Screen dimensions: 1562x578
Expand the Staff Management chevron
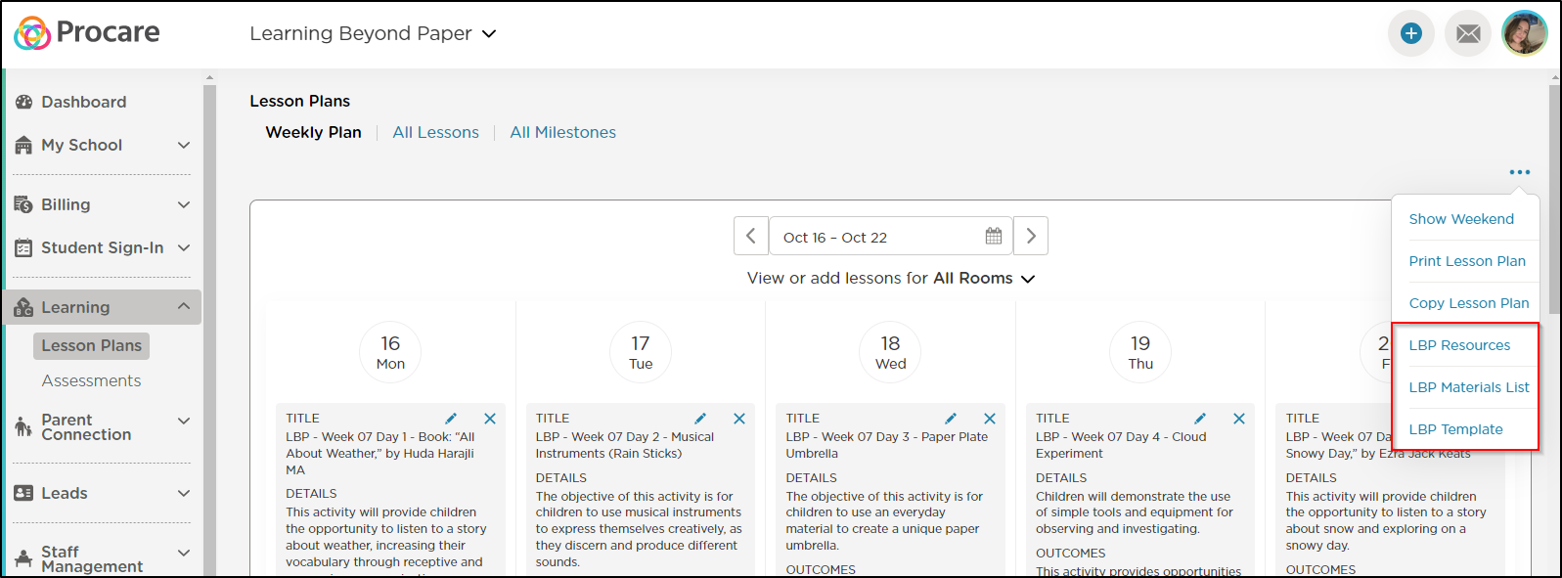pyautogui.click(x=183, y=553)
